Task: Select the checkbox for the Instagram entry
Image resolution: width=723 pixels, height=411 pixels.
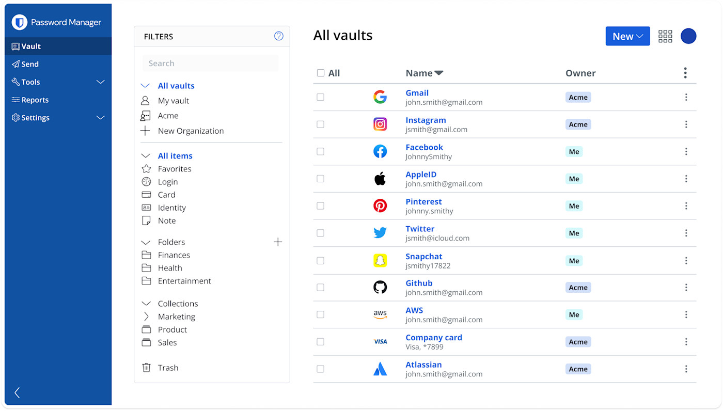Action: [321, 124]
